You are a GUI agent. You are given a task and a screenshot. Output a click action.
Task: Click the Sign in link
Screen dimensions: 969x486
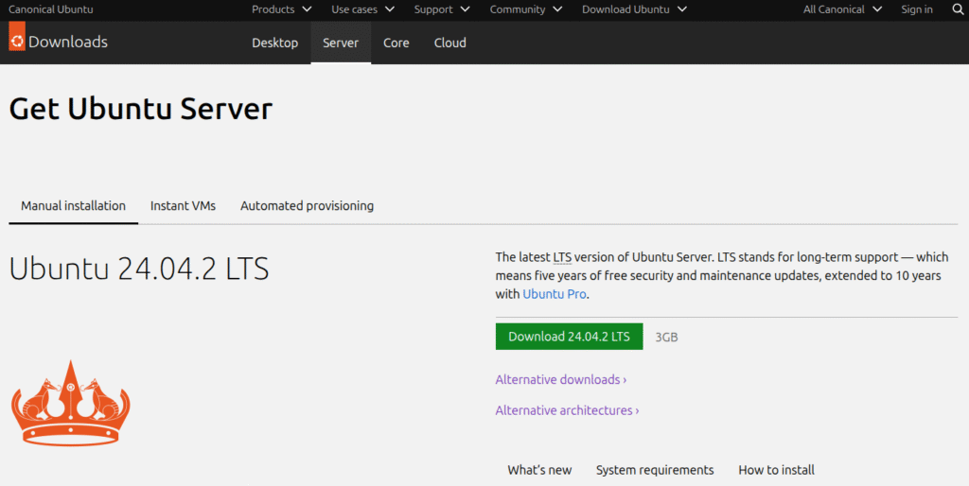(916, 9)
